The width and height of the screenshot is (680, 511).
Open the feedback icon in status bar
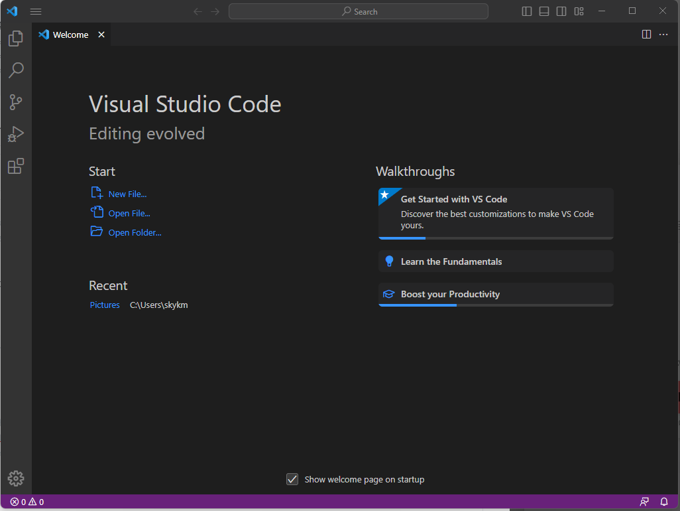pos(644,502)
